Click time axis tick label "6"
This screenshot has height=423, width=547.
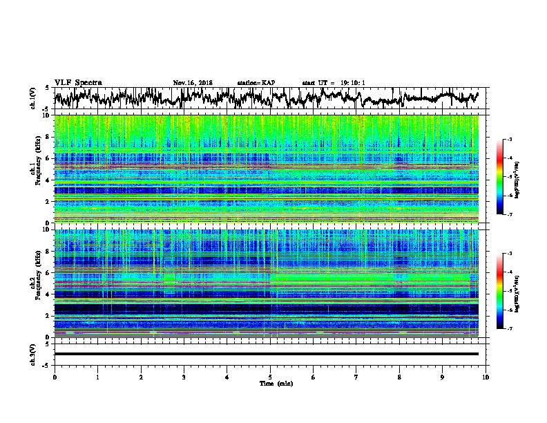(314, 377)
